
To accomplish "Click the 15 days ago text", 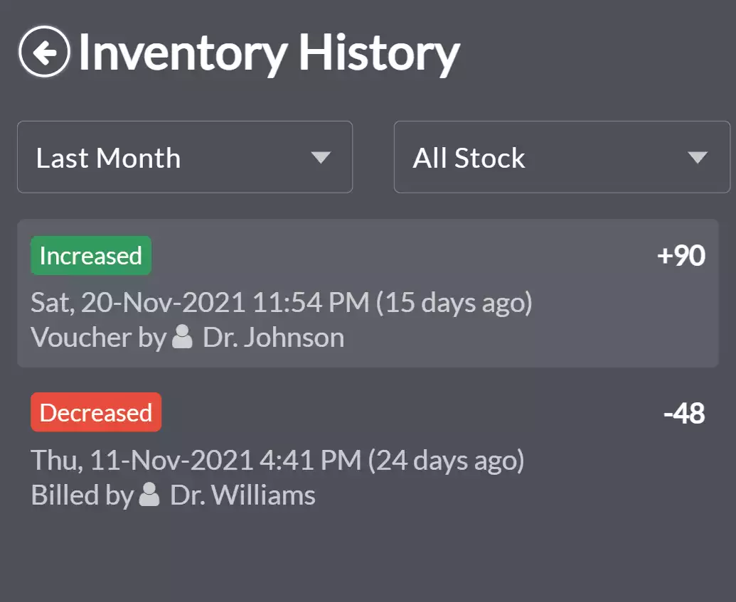I will (x=454, y=303).
